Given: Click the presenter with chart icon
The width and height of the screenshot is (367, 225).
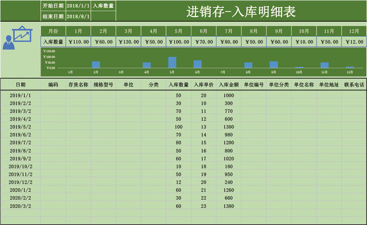Looking at the screenshot, I should coord(18,38).
